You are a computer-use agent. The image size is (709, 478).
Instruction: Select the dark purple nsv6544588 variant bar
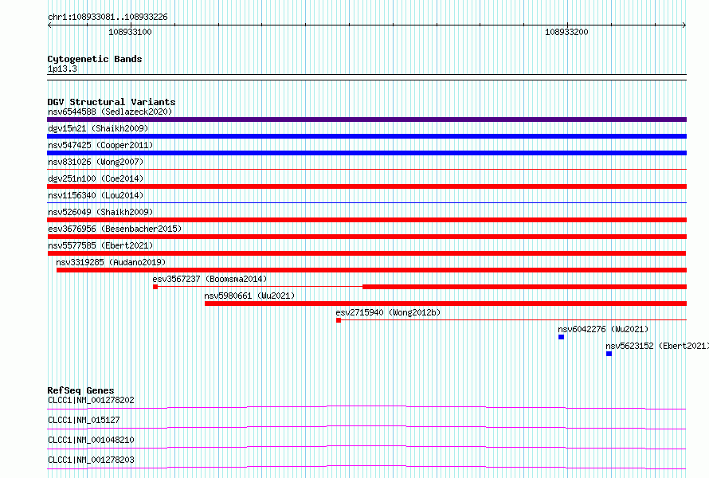point(366,119)
